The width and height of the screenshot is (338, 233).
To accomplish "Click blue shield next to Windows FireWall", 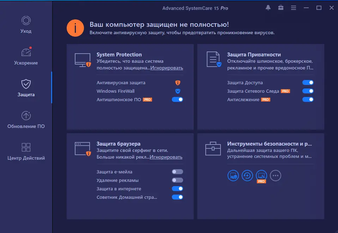I will coord(177,91).
